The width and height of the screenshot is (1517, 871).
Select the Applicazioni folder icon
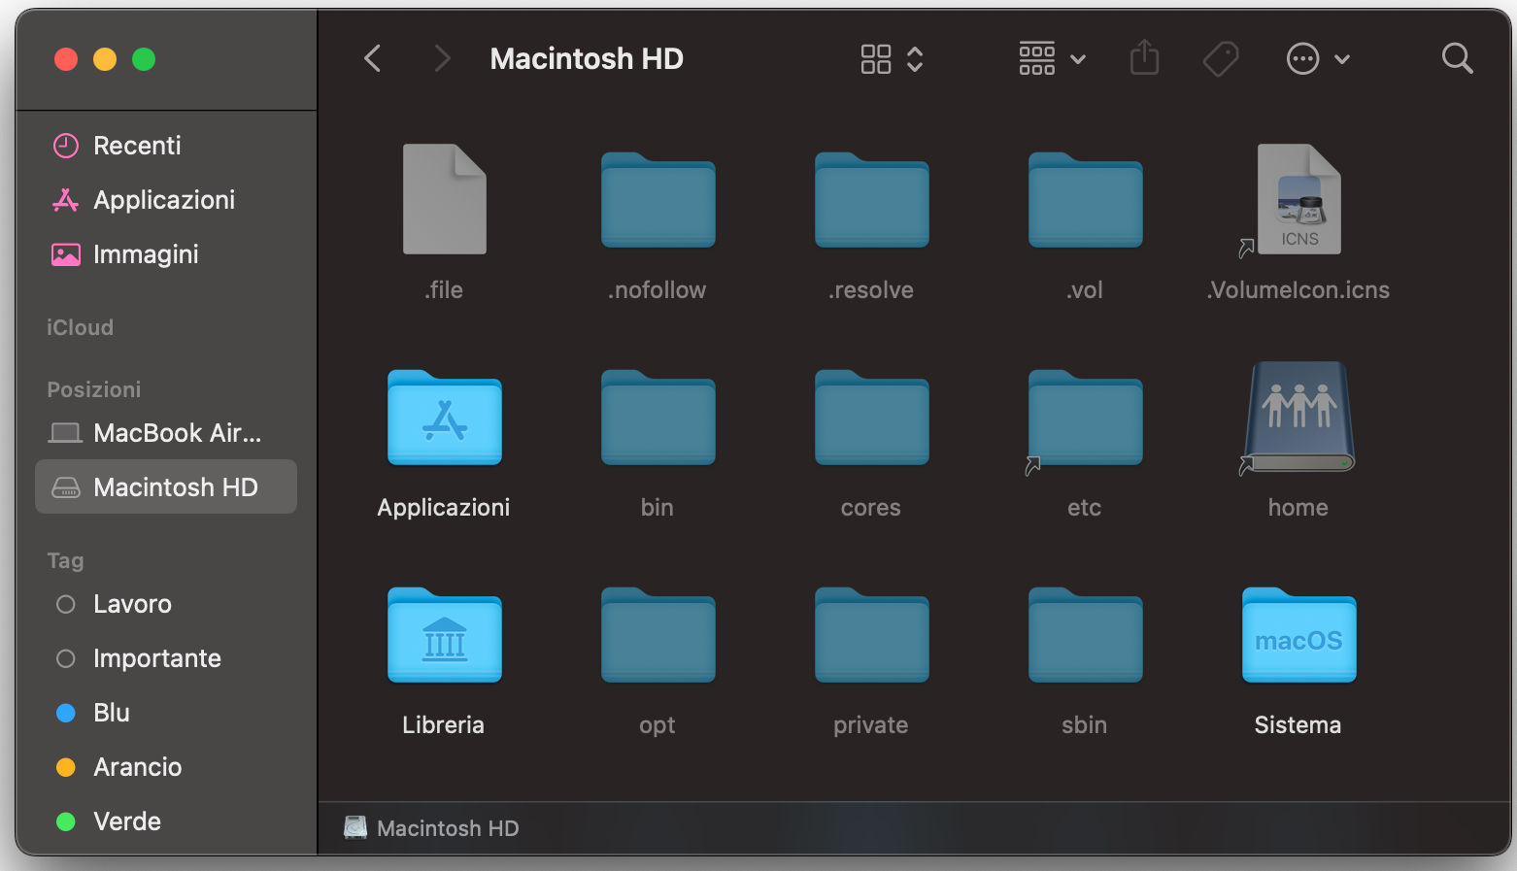click(444, 419)
